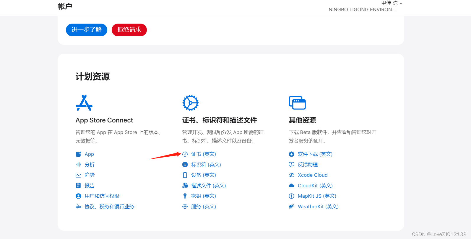Open the 密钥 (英文) link
Screen dimensions: 471x239
coord(204,196)
